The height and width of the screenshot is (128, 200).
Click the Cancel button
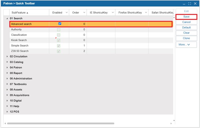coord(186,22)
